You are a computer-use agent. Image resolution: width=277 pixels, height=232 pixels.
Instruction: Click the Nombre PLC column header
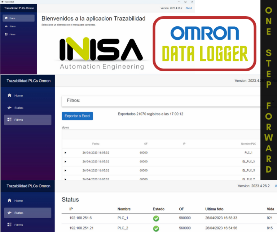point(249,144)
